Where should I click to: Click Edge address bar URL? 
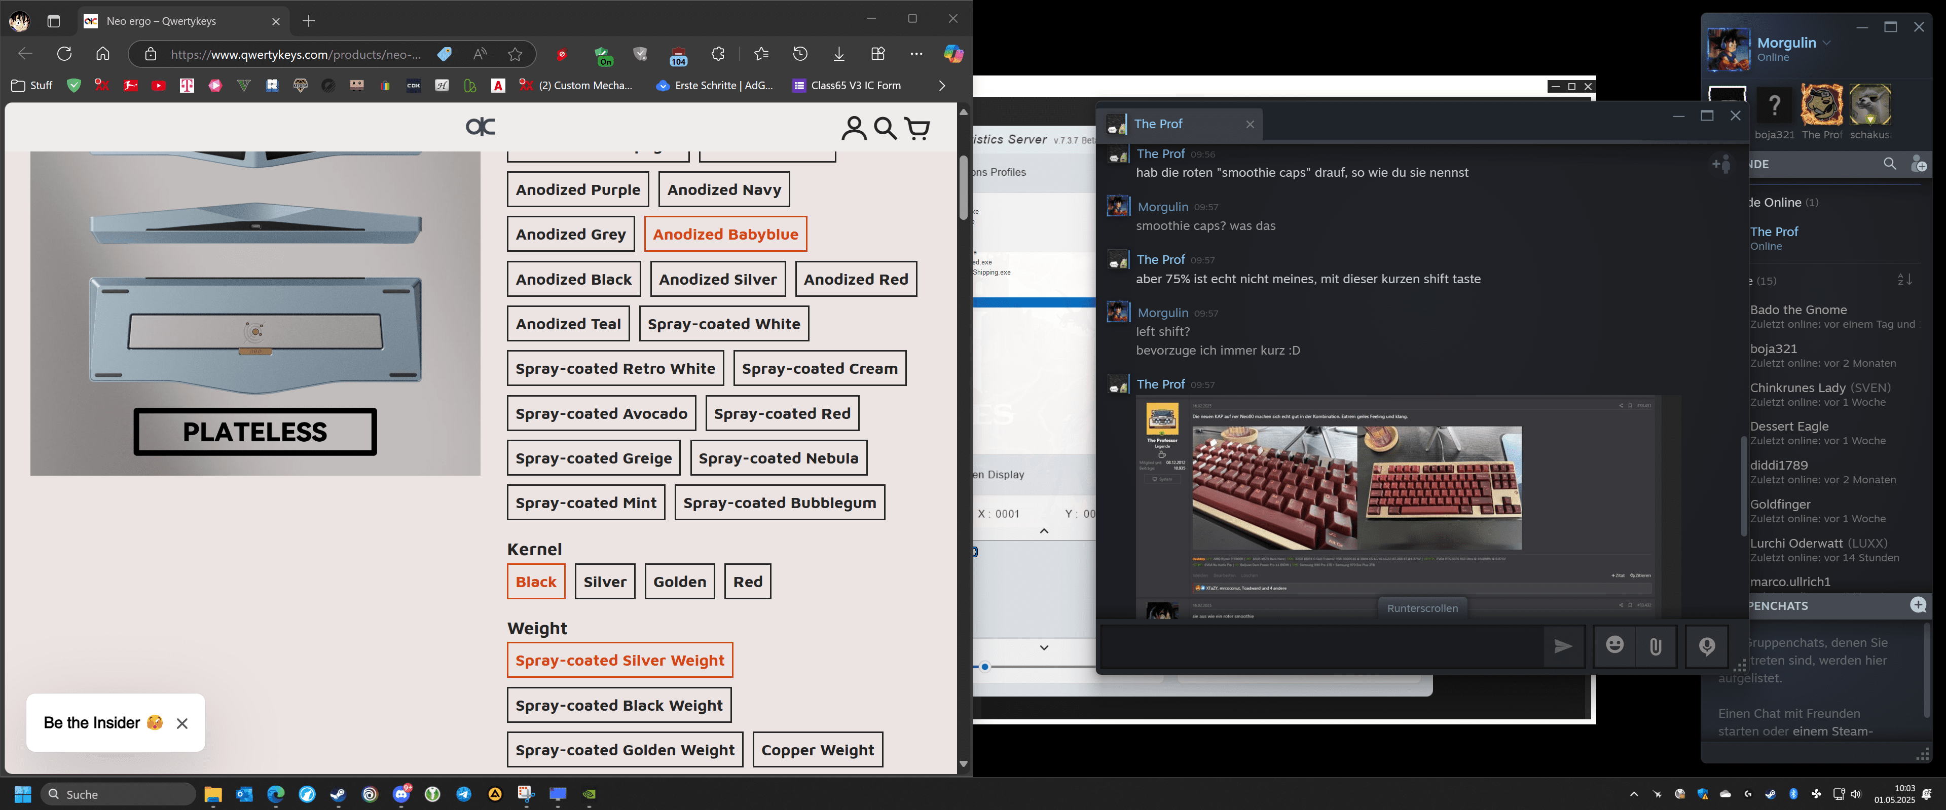[296, 54]
